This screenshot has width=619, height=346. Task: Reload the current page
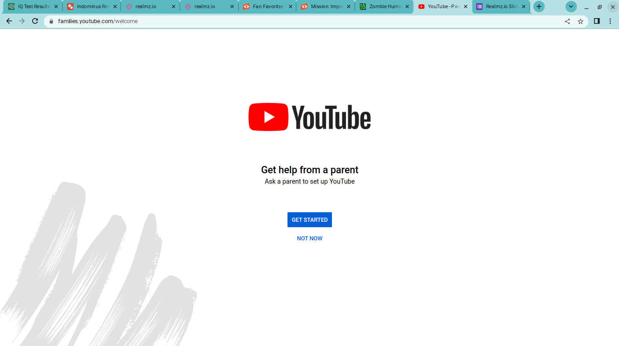(35, 21)
